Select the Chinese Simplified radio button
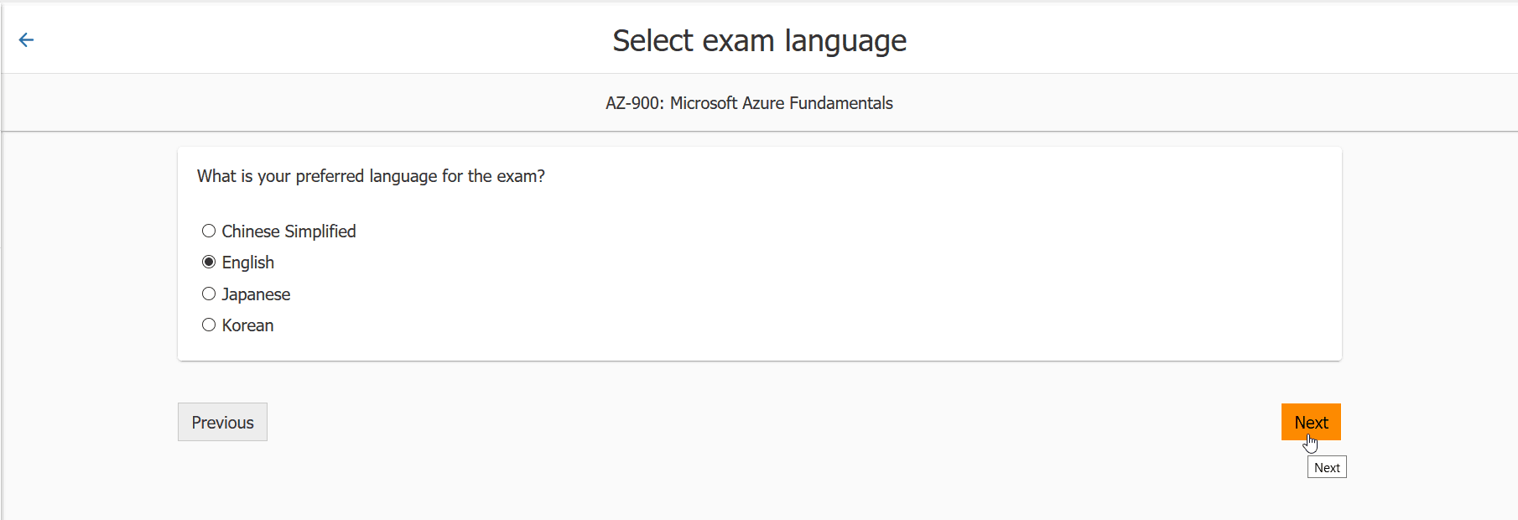 [209, 230]
